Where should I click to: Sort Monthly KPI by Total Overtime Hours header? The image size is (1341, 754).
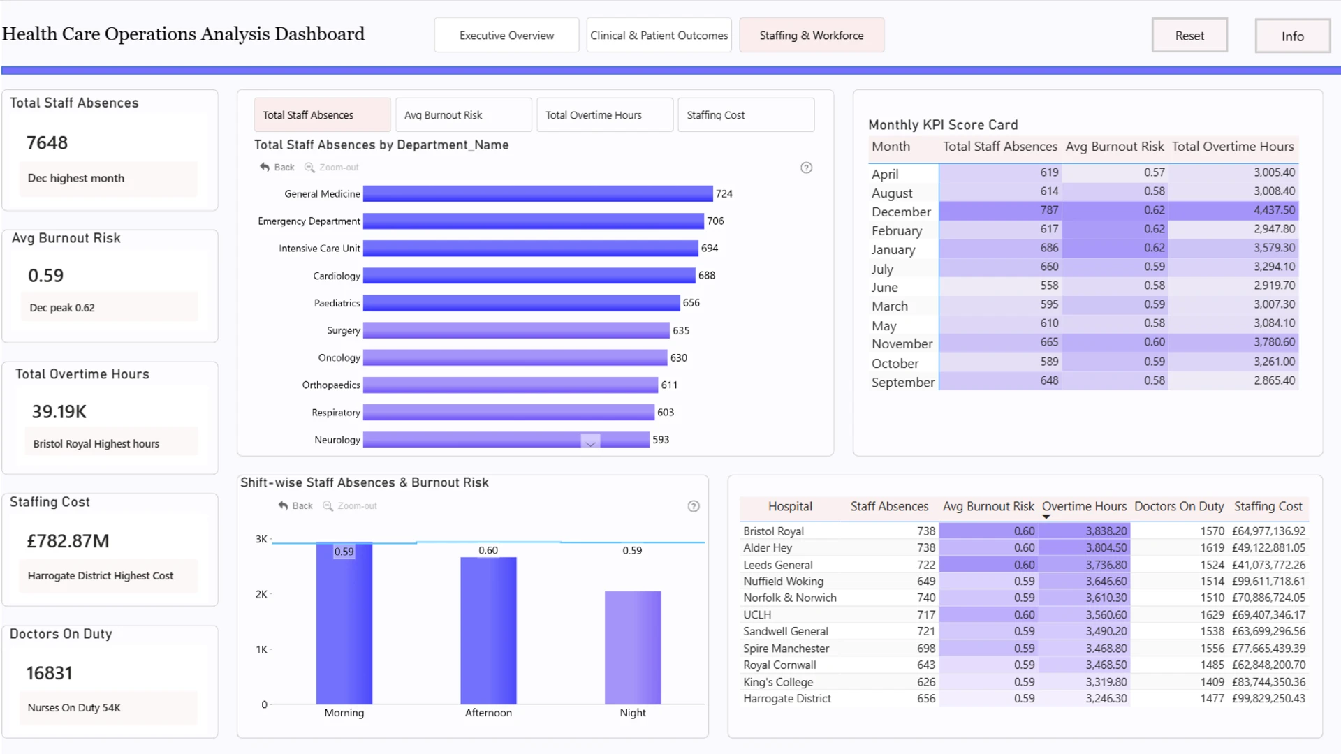click(x=1233, y=147)
